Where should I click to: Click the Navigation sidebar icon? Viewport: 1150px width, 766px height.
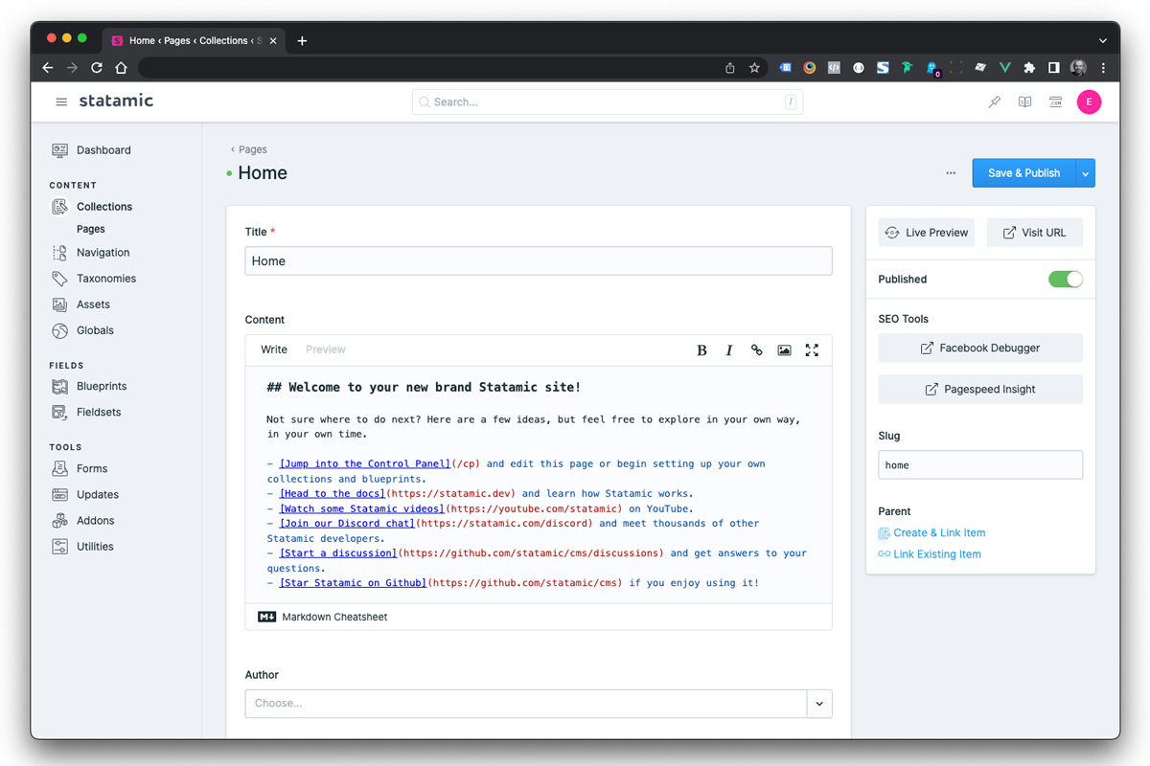(x=59, y=253)
